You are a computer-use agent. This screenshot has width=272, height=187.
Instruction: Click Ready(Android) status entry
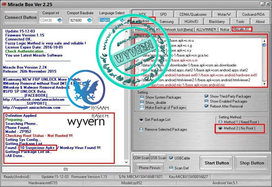point(16,176)
